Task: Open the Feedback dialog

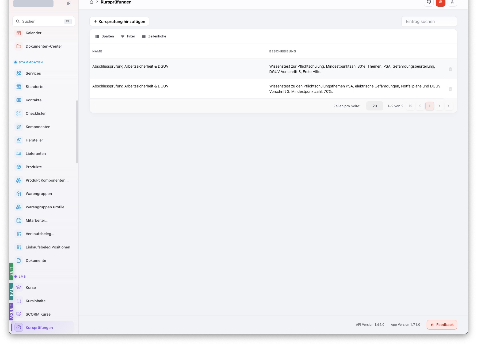Action: tap(442, 325)
